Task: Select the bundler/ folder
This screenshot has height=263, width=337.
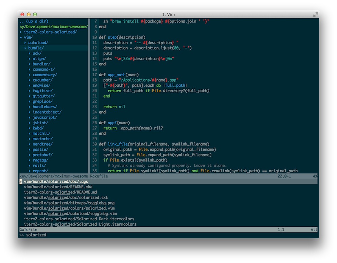Action: (41, 64)
